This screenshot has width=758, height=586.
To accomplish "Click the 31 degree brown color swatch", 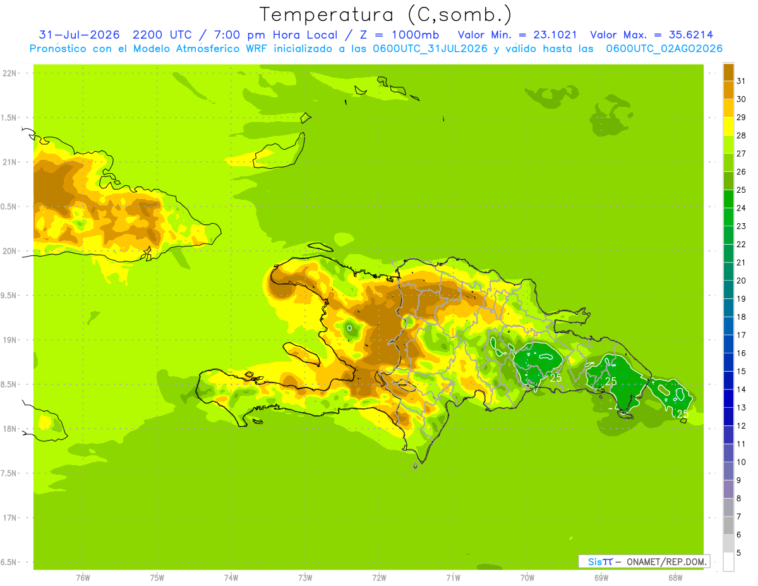I will (x=728, y=72).
